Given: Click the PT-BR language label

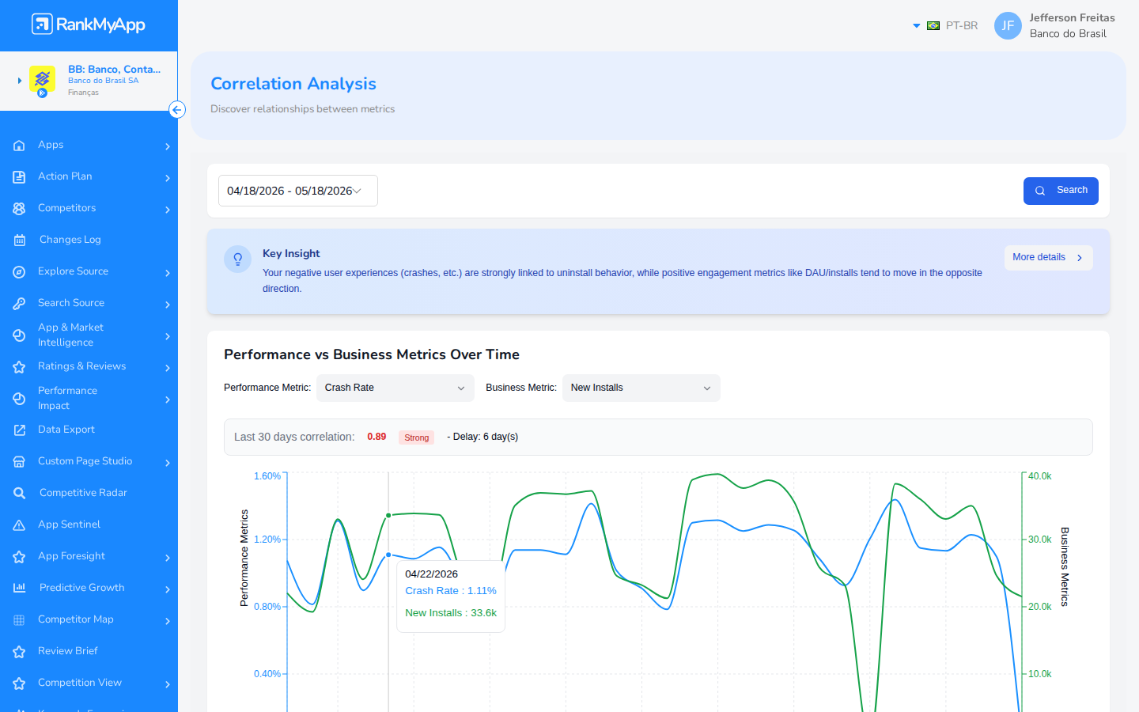Looking at the screenshot, I should click(962, 26).
